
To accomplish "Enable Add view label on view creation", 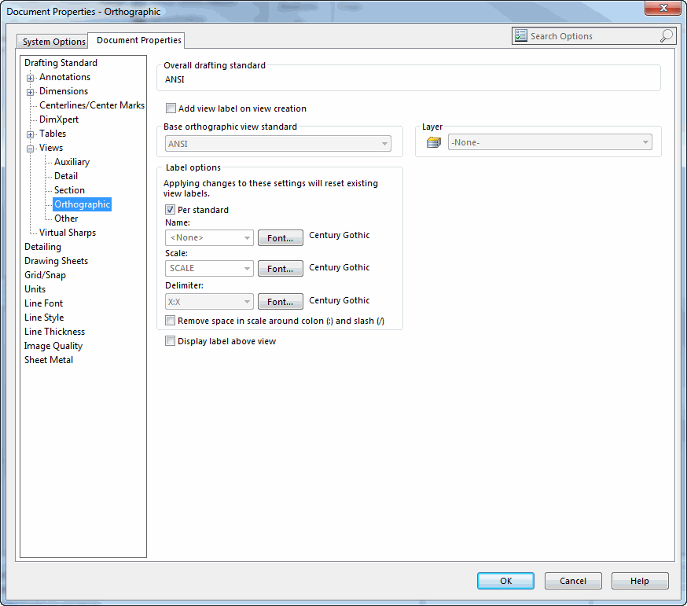I will tap(171, 108).
